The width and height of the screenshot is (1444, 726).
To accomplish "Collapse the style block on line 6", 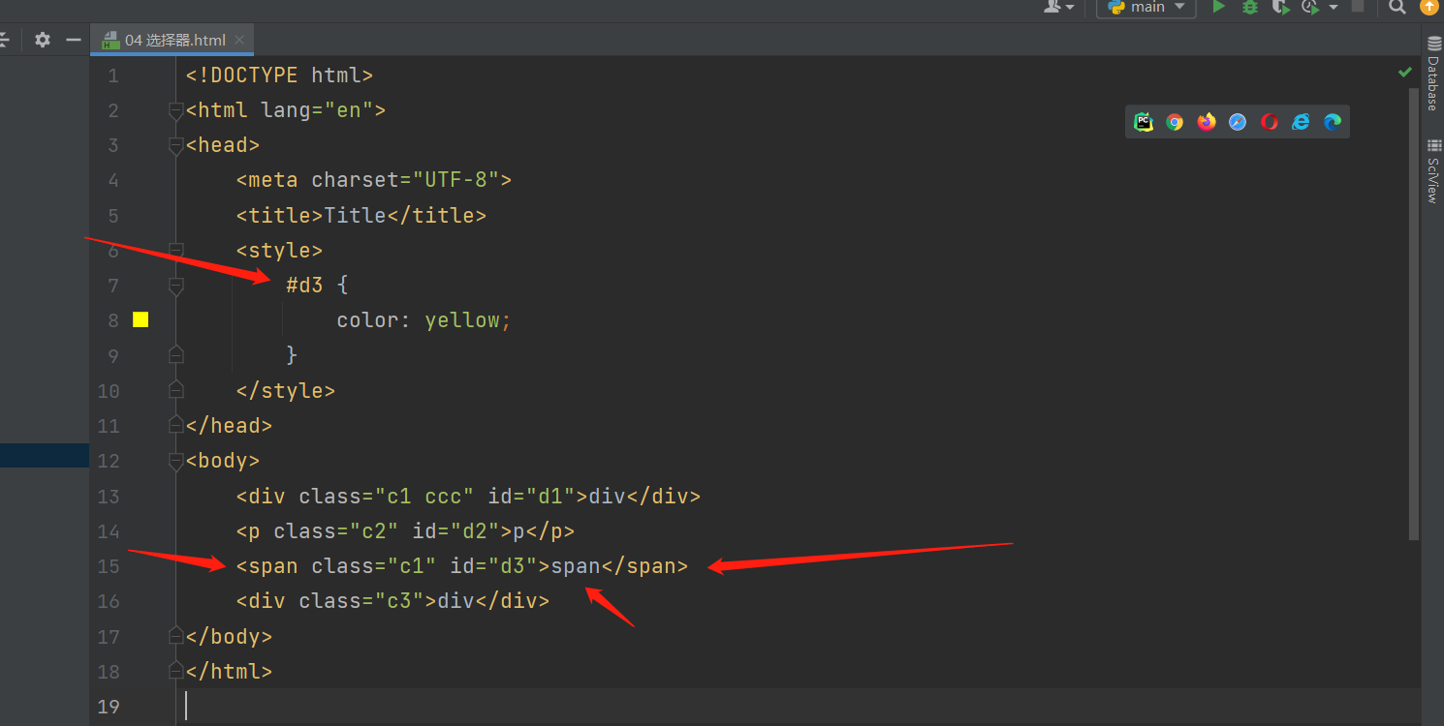I will (x=175, y=251).
